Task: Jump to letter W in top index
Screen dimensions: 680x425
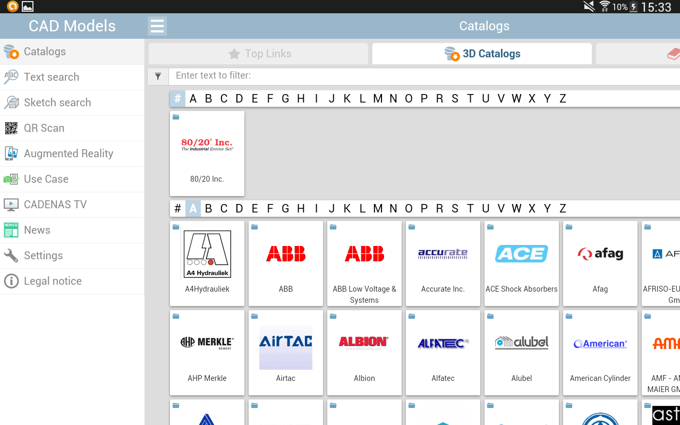Action: (x=516, y=98)
